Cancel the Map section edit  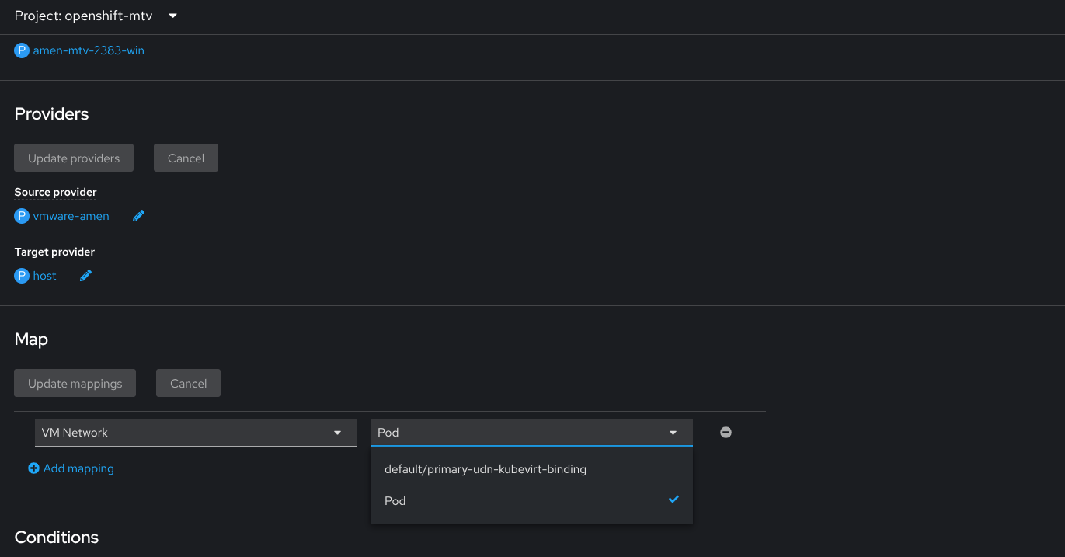188,383
